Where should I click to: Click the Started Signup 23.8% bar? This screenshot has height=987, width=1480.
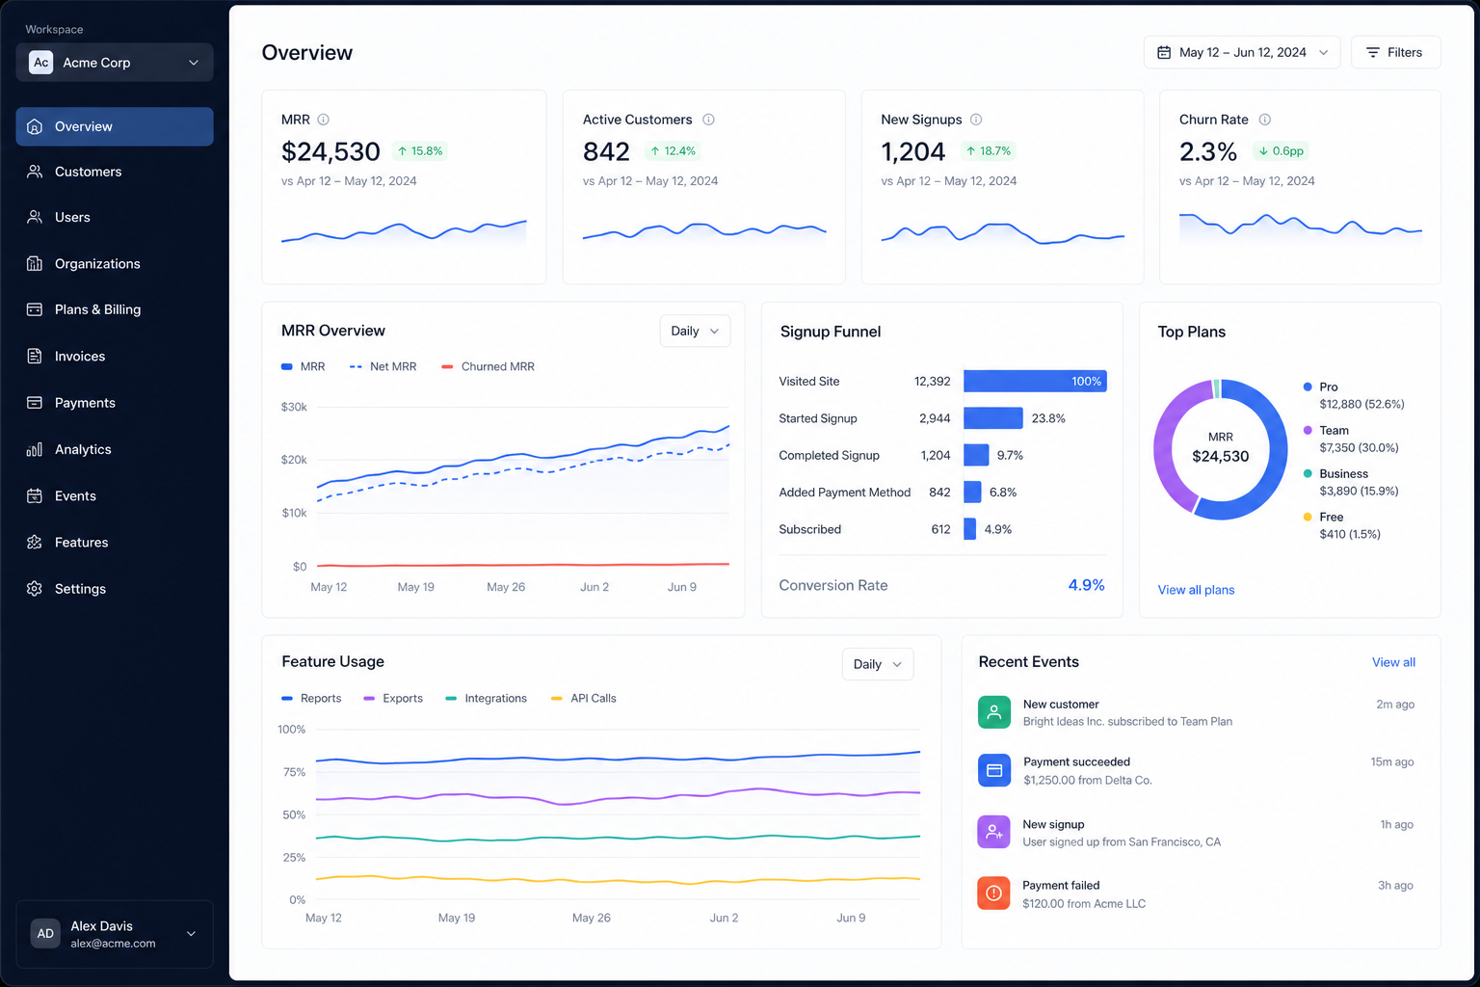pos(992,418)
